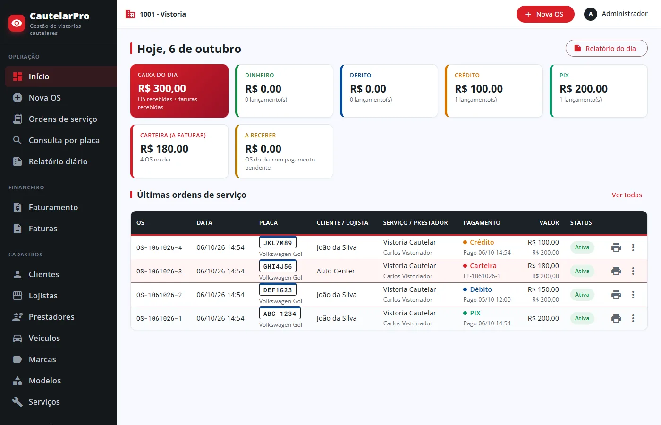
Task: Open more options for OS-1061026-3
Action: [633, 271]
